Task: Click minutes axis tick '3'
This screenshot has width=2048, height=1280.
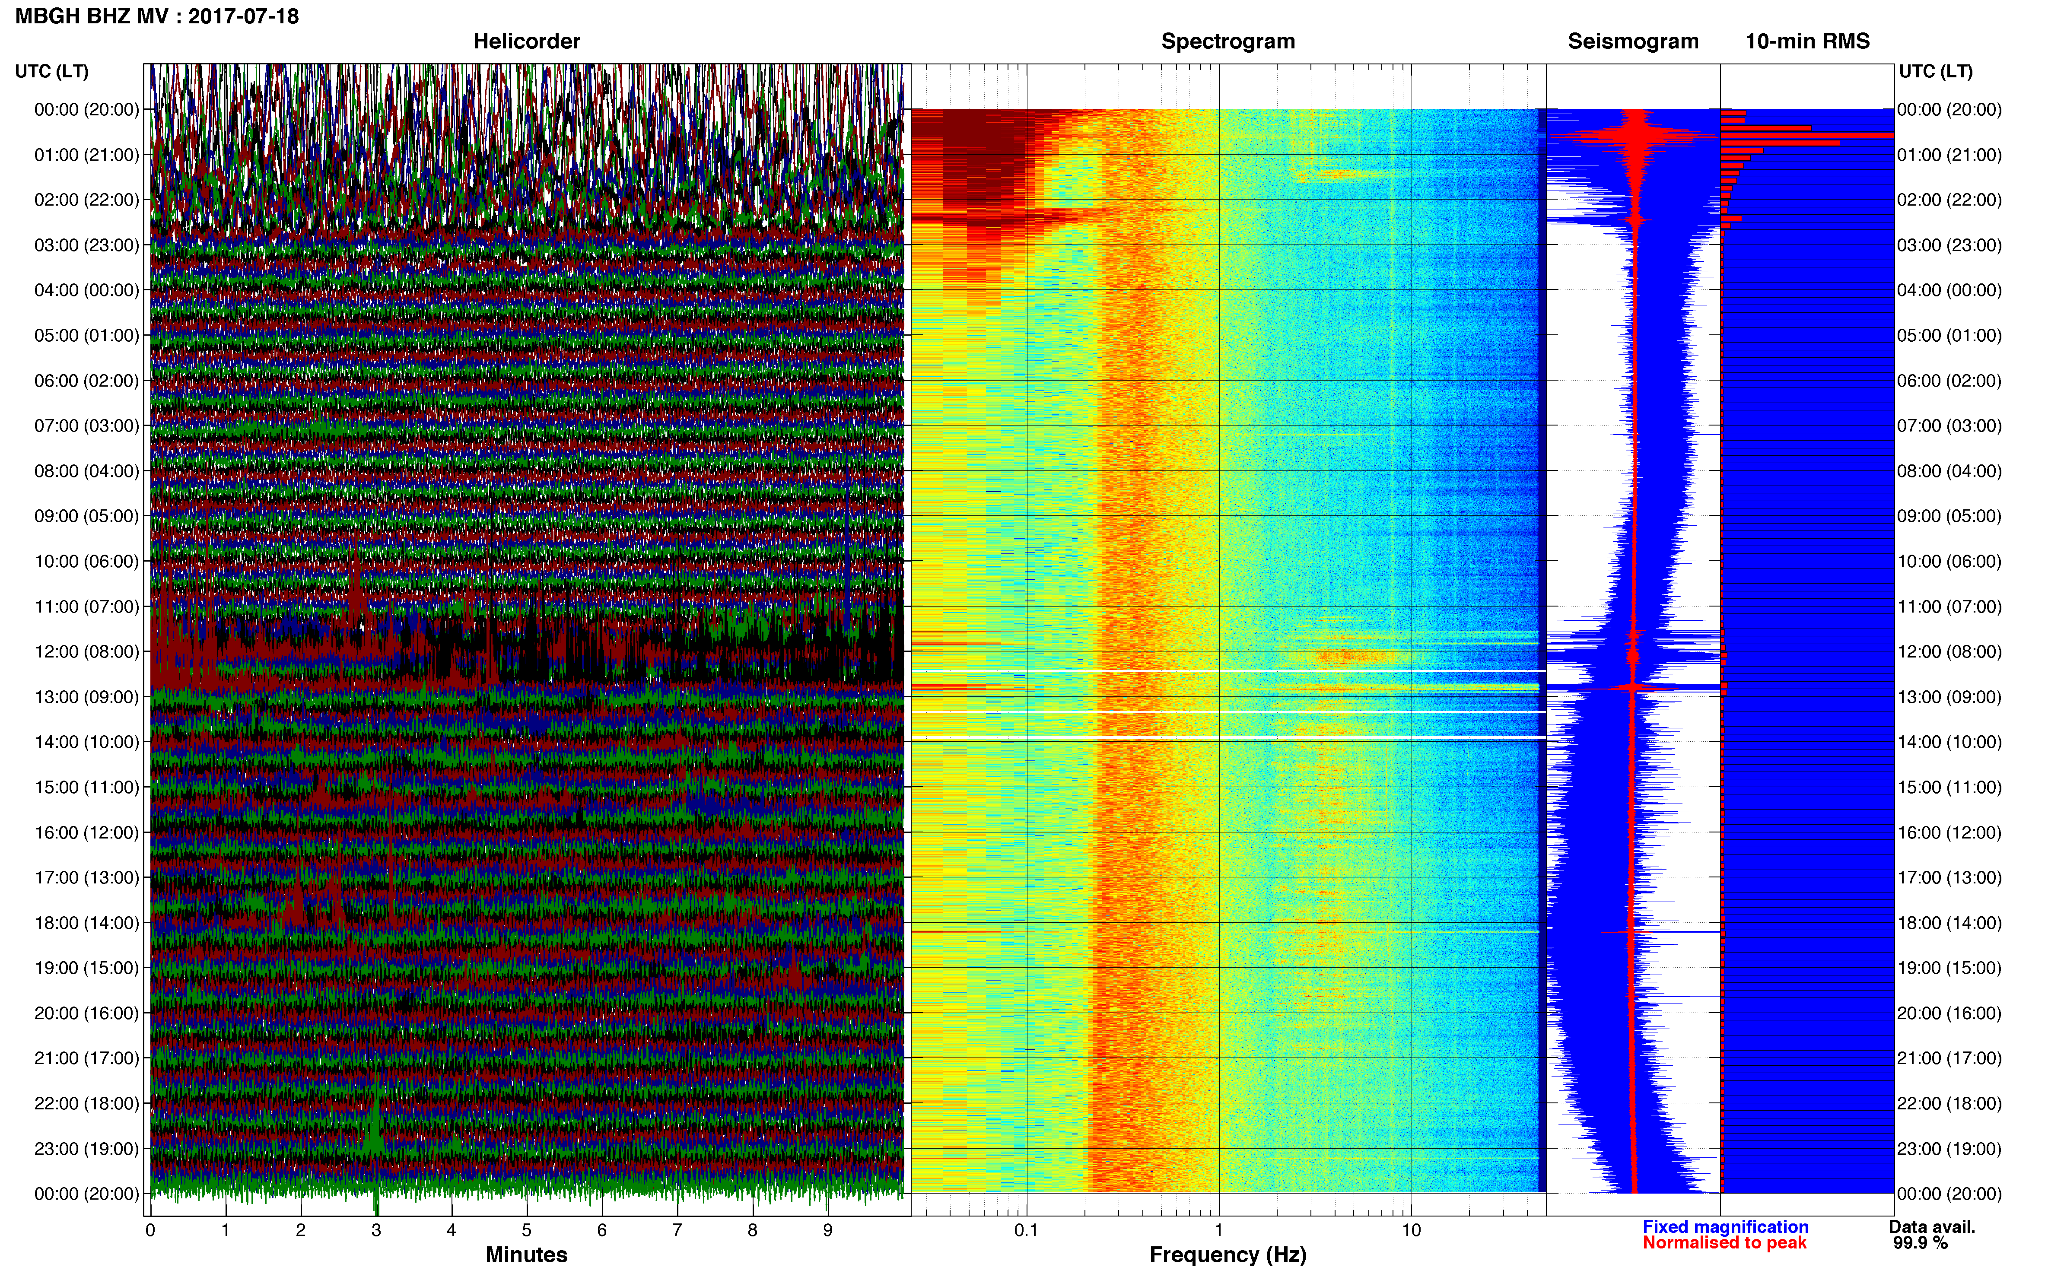Action: [x=376, y=1231]
